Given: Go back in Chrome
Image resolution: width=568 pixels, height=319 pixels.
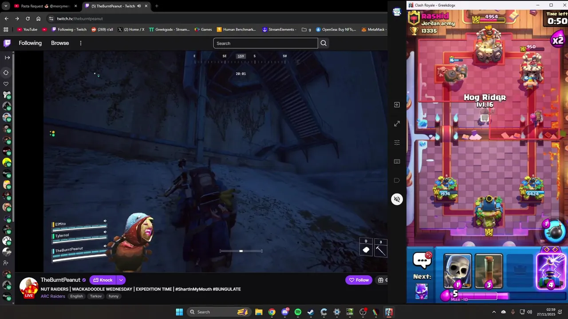Looking at the screenshot, I should tap(6, 19).
